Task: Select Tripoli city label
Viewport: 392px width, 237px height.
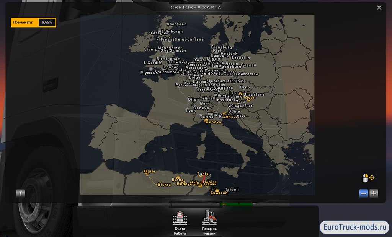Action: click(x=232, y=189)
